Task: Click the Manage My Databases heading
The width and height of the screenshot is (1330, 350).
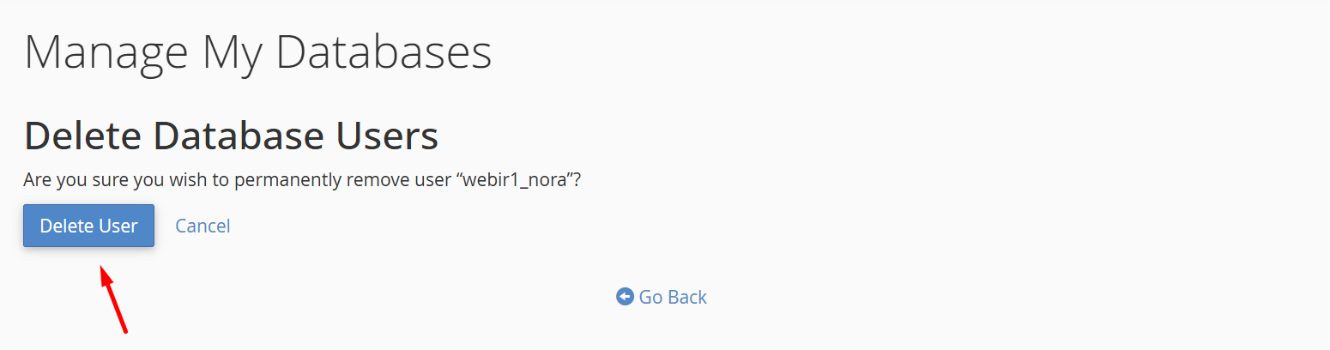Action: tap(257, 51)
